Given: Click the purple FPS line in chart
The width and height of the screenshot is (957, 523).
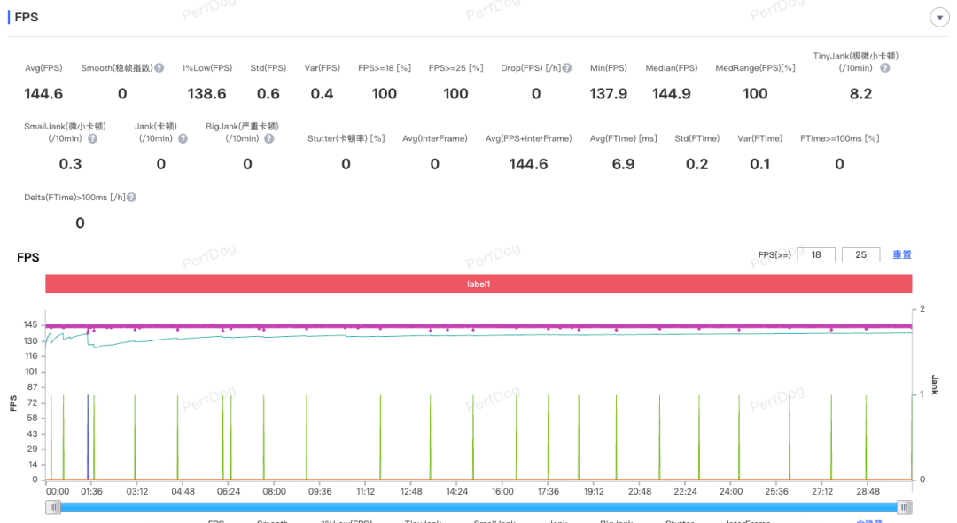Looking at the screenshot, I should (478, 326).
